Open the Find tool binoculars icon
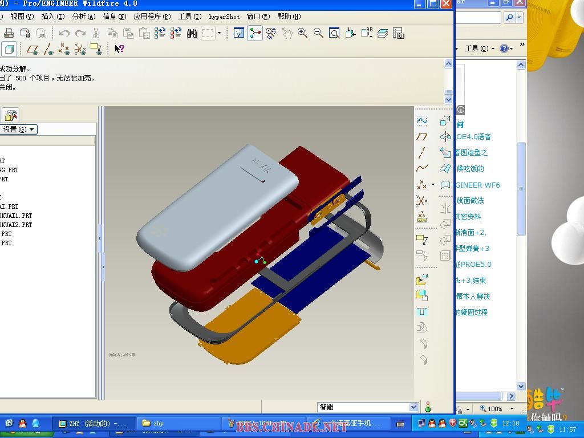584x438 pixels. 192,34
